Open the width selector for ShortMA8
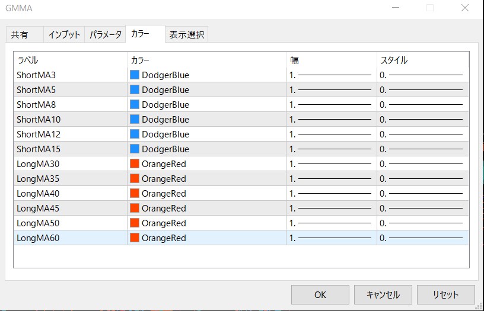This screenshot has height=311, width=484. (332, 104)
